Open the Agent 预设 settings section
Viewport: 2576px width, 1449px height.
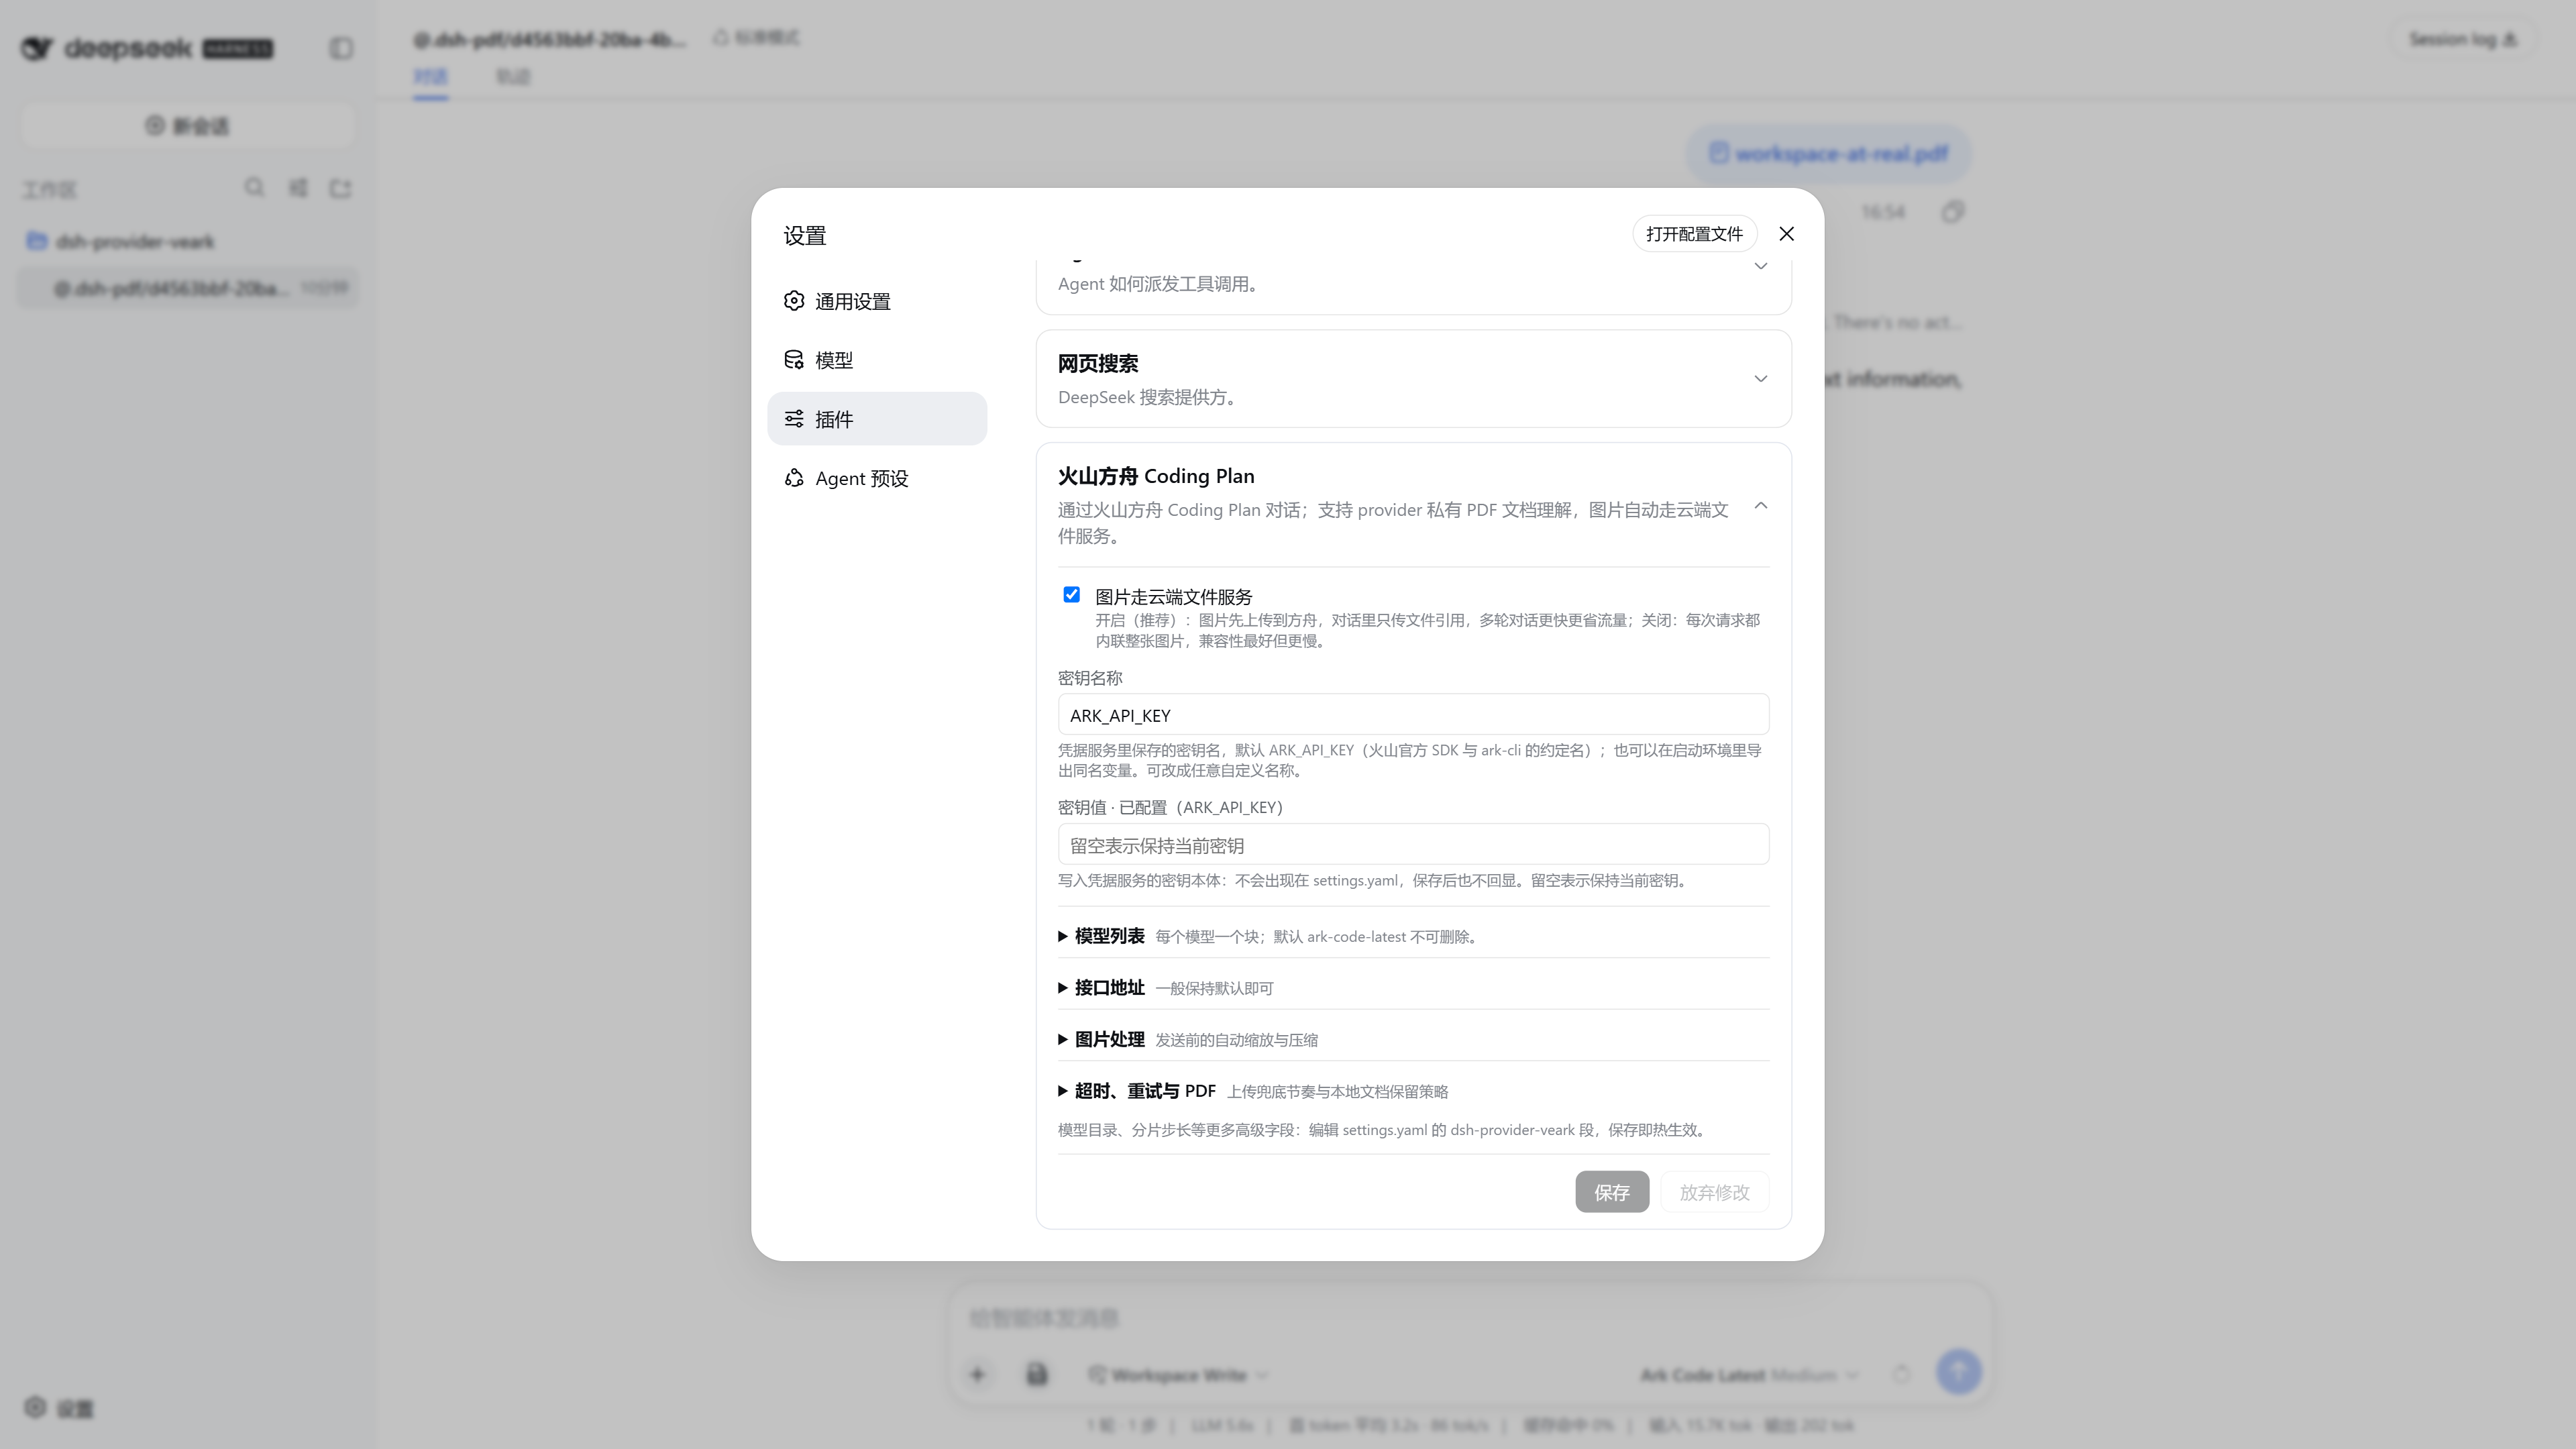pos(877,478)
